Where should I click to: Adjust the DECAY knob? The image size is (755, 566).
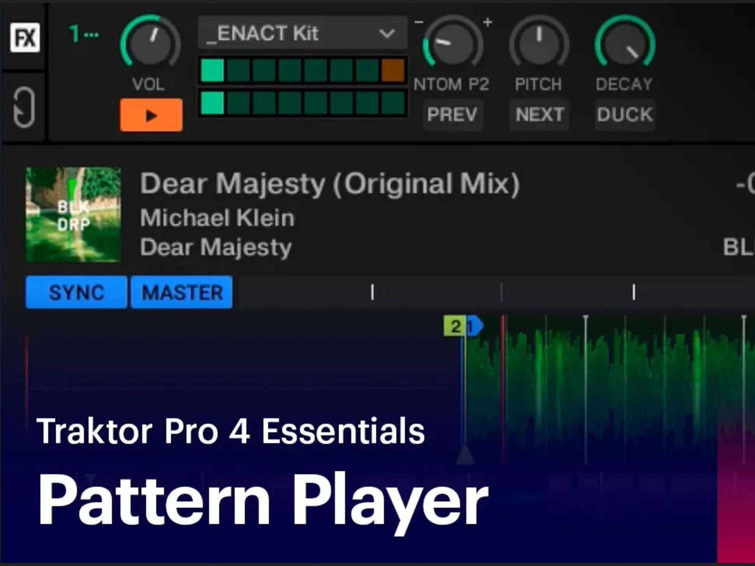625,42
